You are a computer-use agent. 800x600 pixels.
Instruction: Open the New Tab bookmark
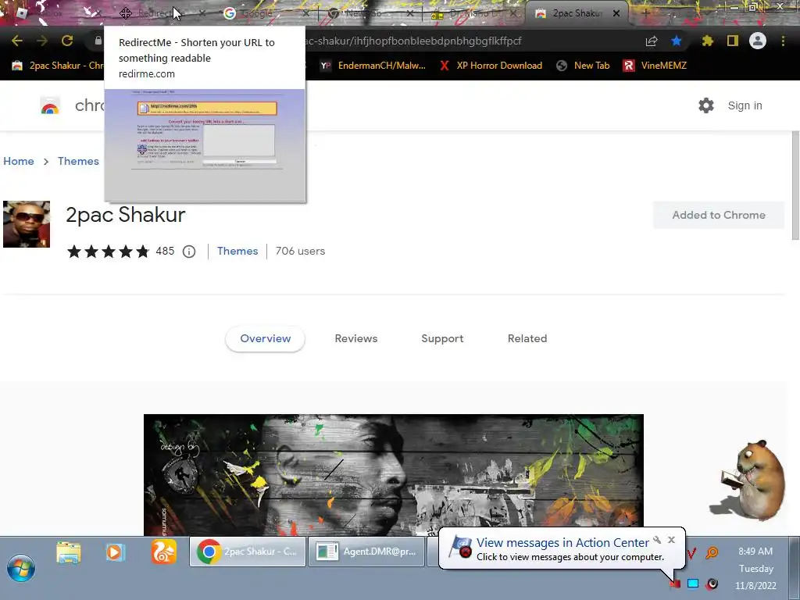click(x=583, y=66)
